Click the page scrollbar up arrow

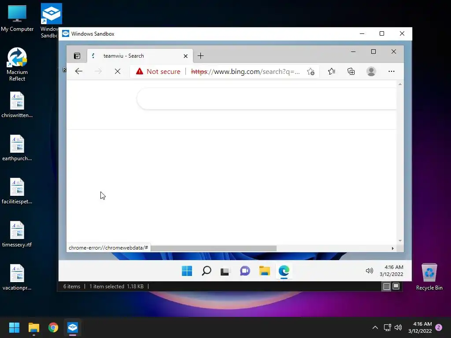click(400, 84)
